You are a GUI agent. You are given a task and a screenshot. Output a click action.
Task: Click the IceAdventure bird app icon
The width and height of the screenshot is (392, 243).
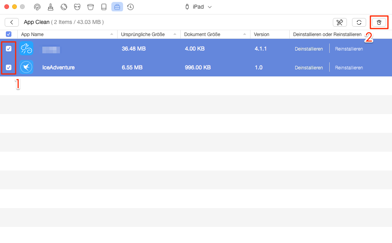26,67
